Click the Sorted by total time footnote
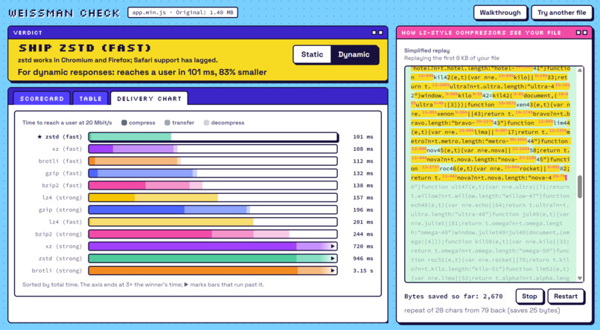The height and width of the screenshot is (330, 600). (x=143, y=285)
